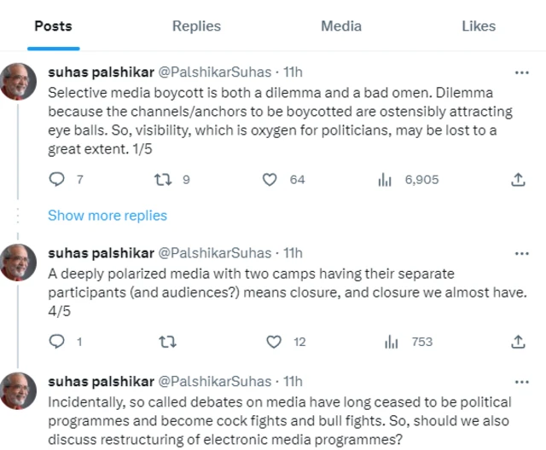Expand Show more replies link

[107, 216]
